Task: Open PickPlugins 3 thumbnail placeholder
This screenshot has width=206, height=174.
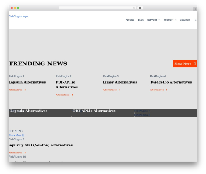Action: [x=111, y=76]
